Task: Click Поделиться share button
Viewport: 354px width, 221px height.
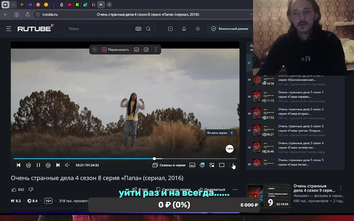Action: coord(211,189)
